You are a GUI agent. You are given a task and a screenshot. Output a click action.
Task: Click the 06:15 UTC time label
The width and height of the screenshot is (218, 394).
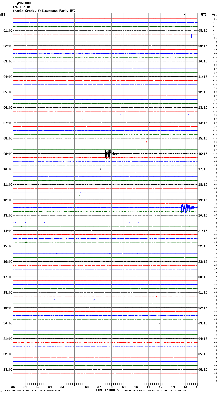coord(203,370)
